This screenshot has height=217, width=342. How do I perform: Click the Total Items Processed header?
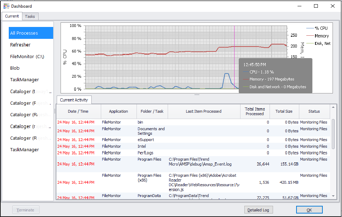pyautogui.click(x=255, y=111)
